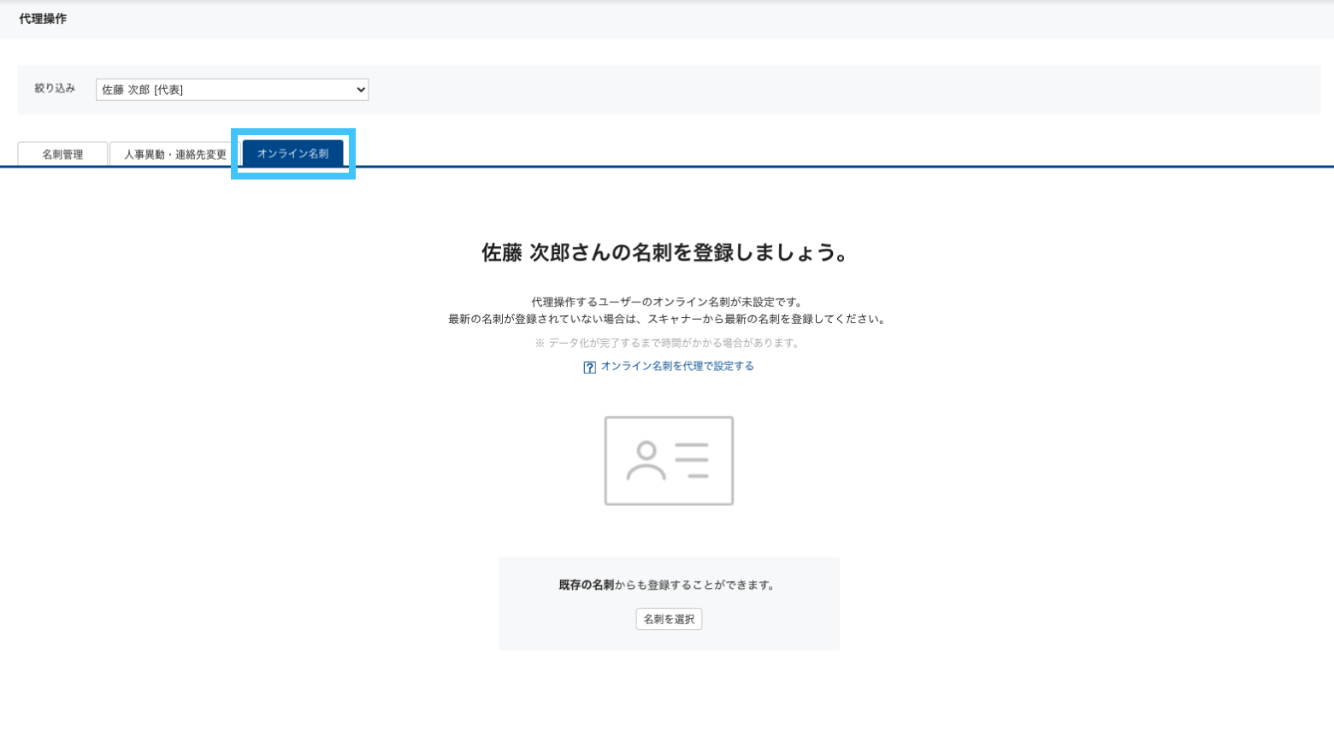Click the 絞り込み label
The image size is (1334, 754).
pyautogui.click(x=55, y=88)
